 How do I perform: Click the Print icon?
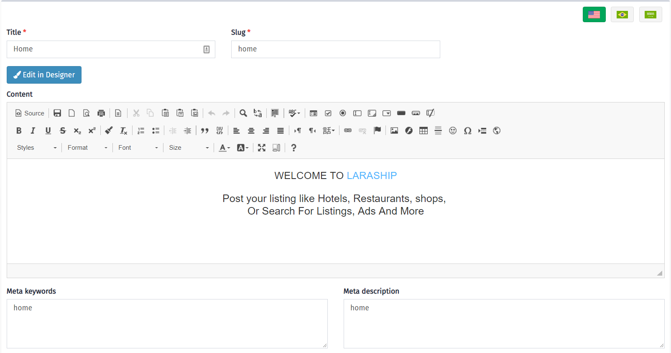point(101,113)
